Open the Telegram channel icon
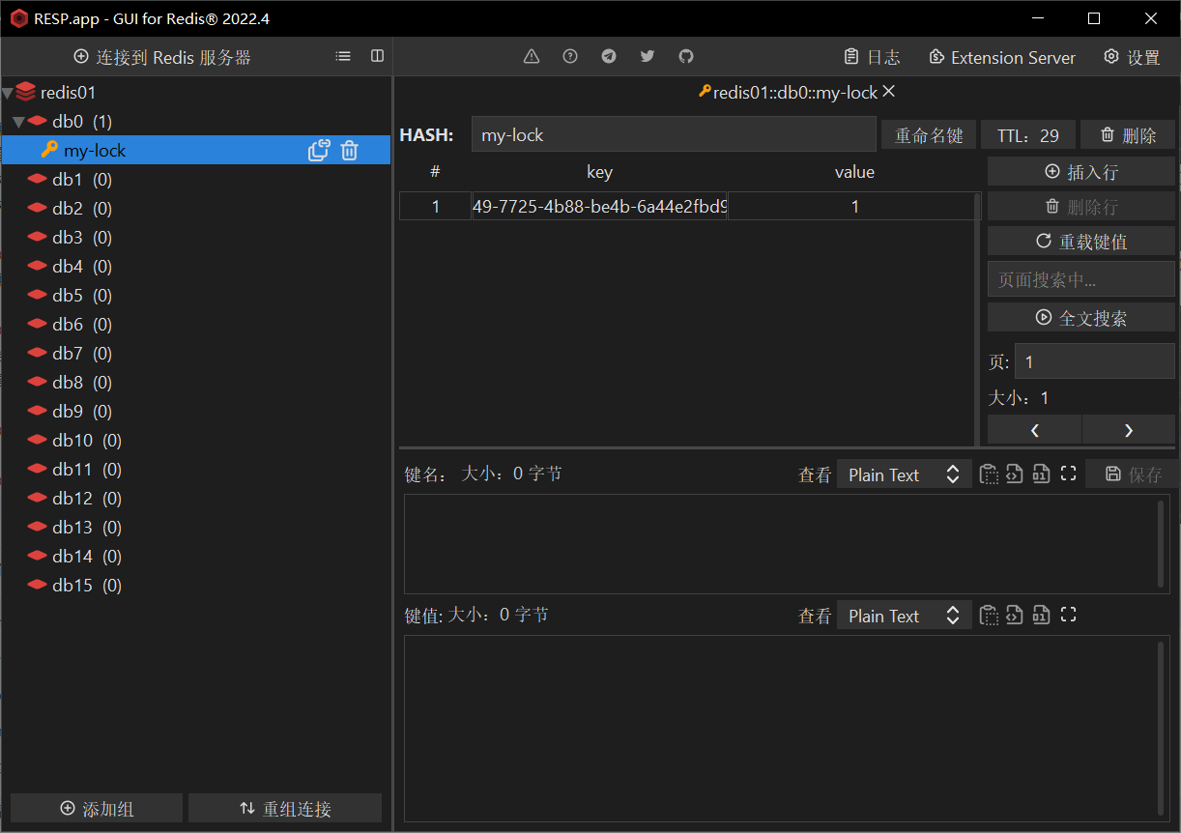1181x833 pixels. (x=609, y=57)
